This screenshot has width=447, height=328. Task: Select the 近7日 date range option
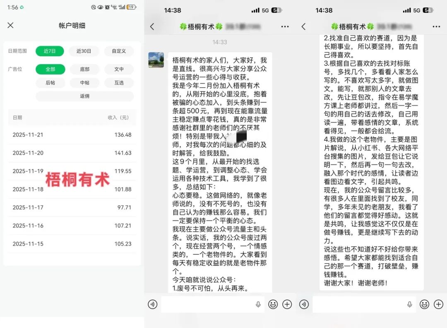(x=50, y=51)
